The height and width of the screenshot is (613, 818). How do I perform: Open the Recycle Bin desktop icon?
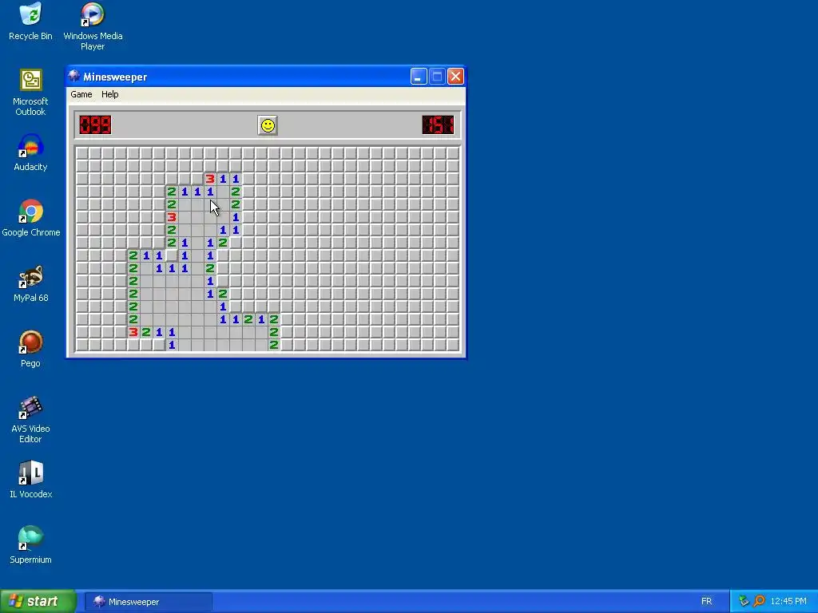[30, 22]
